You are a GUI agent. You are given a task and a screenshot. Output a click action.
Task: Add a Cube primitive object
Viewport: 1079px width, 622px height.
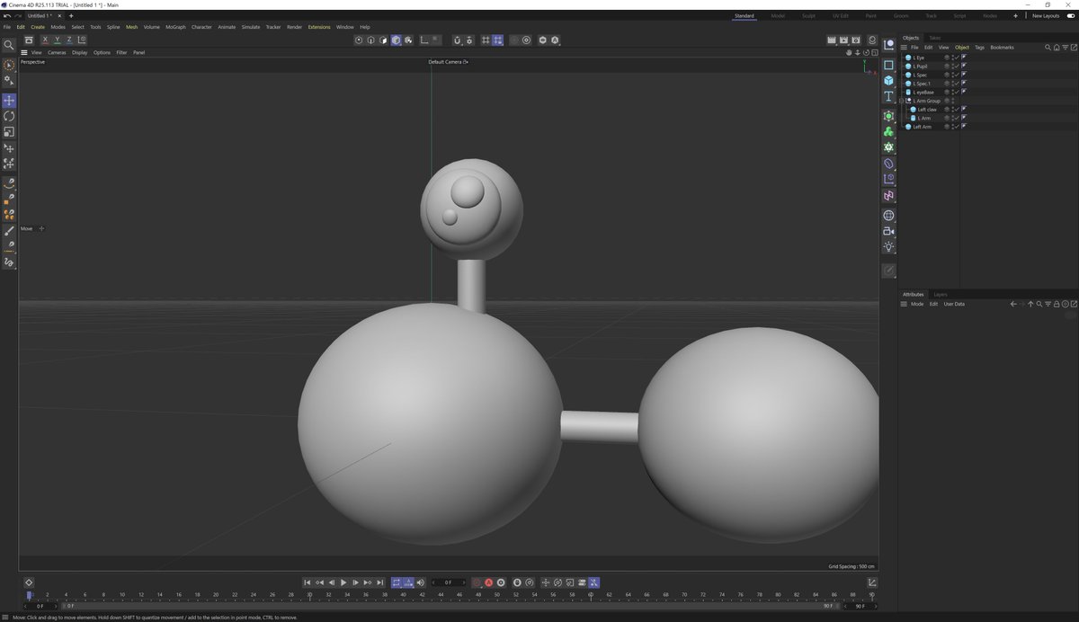point(888,81)
